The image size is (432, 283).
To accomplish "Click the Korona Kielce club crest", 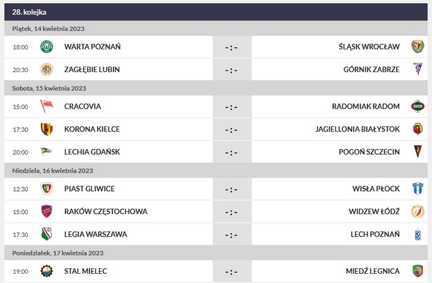I will [x=46, y=129].
